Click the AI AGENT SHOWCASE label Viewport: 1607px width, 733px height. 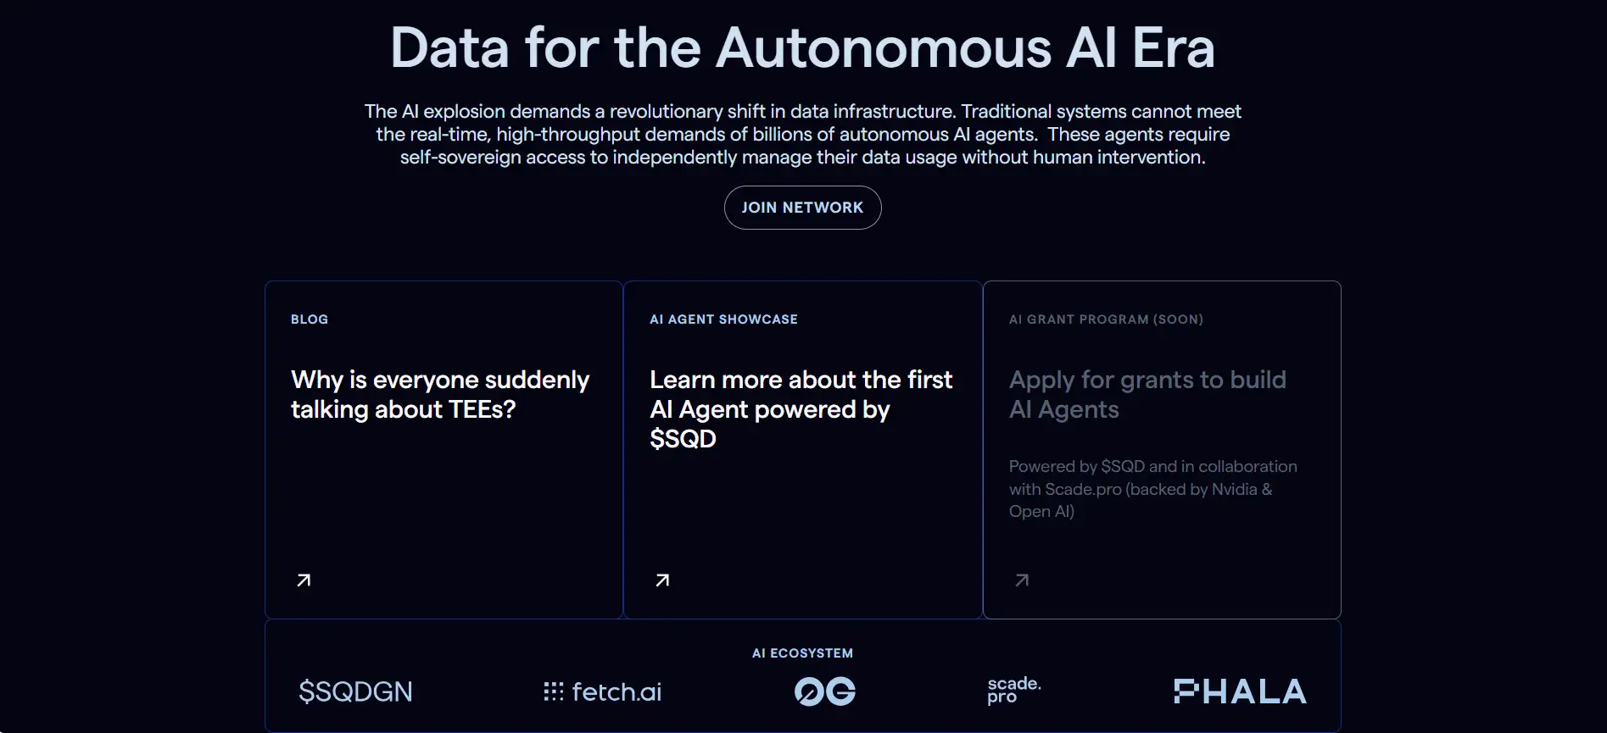[723, 319]
